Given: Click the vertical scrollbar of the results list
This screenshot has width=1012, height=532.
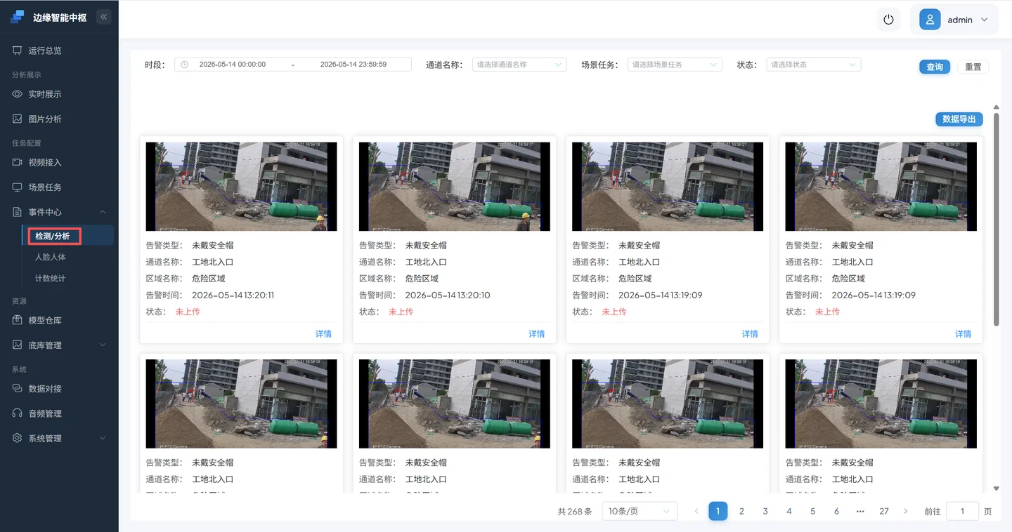Looking at the screenshot, I should 996,219.
